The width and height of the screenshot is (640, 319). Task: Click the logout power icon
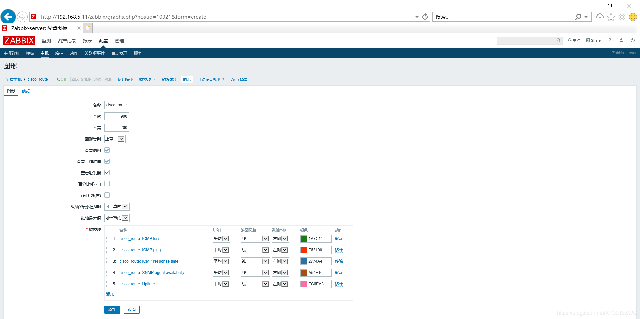click(x=633, y=40)
